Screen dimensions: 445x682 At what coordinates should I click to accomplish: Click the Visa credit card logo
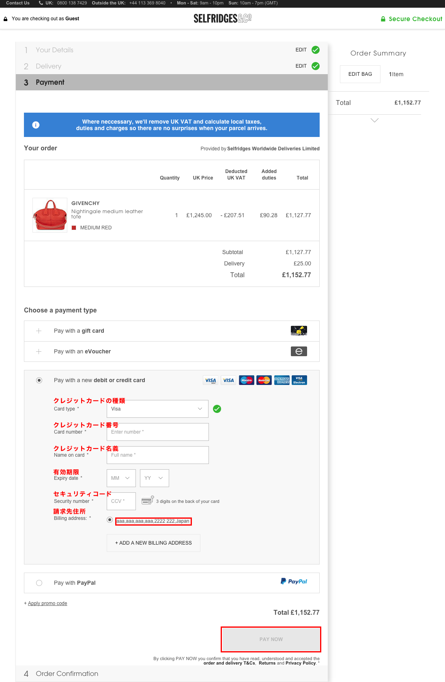pyautogui.click(x=229, y=380)
